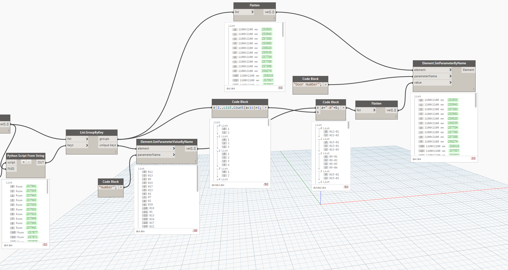Click 'parameterName' port on Element.SetParameterByName
Image resolution: width=508 pixels, height=270 pixels.
[433, 76]
